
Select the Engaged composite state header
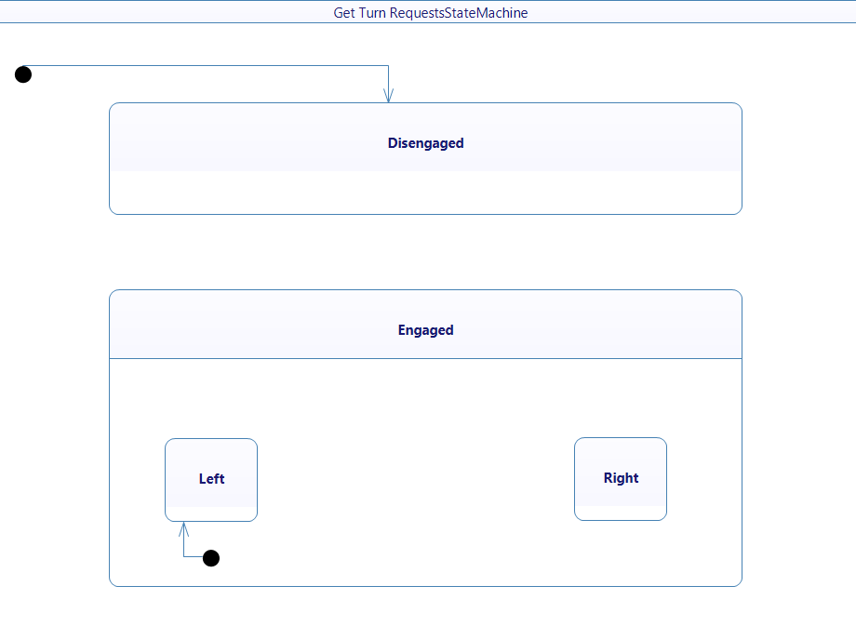pyautogui.click(x=425, y=325)
